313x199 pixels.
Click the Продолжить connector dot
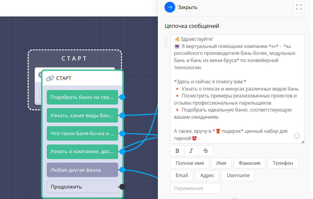[122, 187]
